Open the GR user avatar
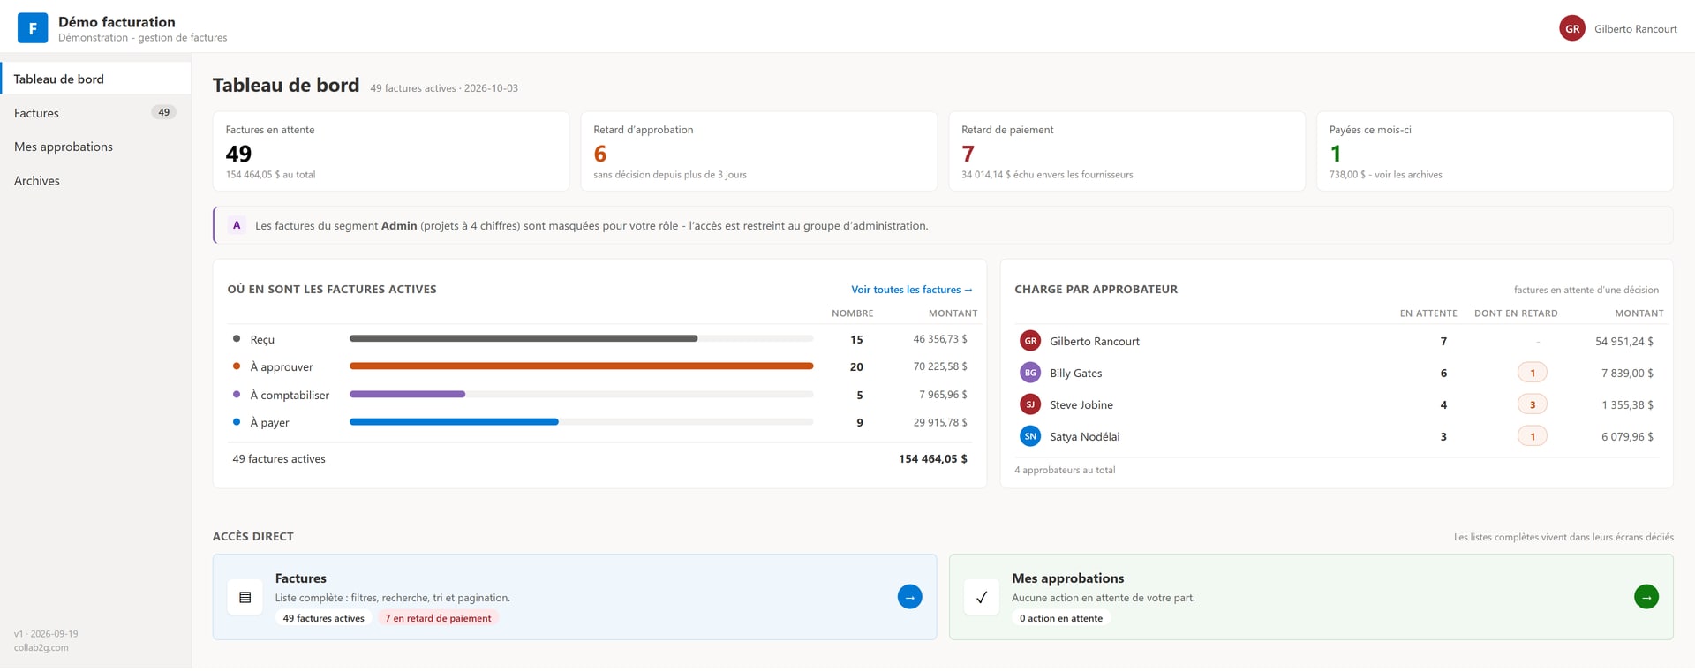The width and height of the screenshot is (1695, 672). (1571, 28)
